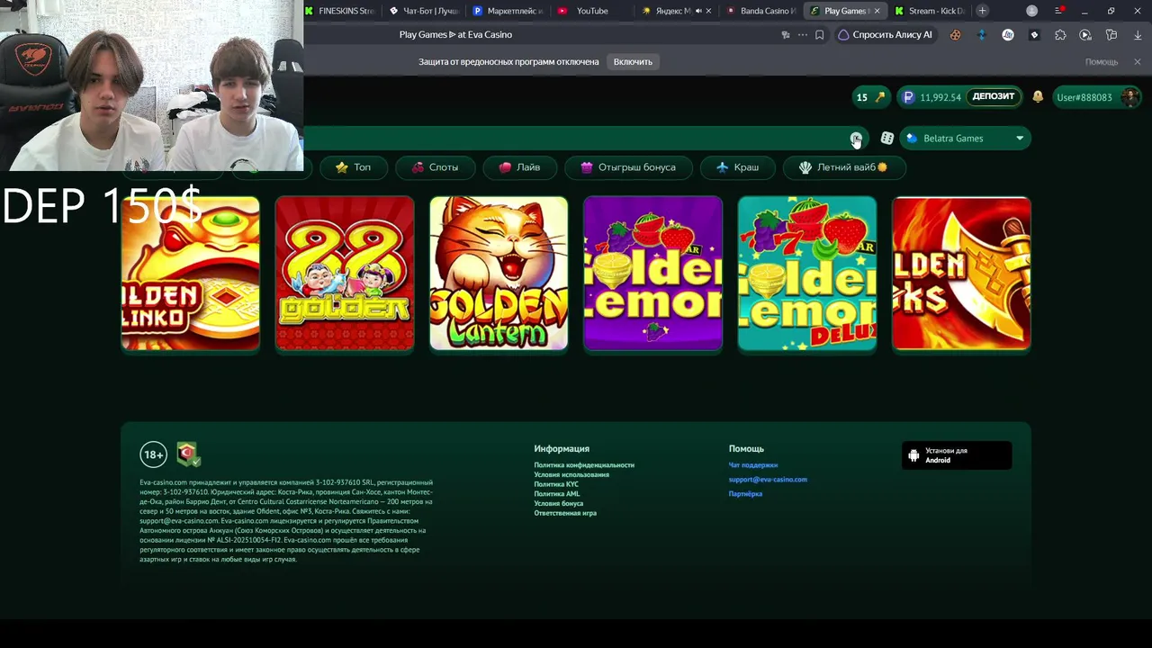
Task: Click the toolbar icon left of Downloads
Action: (x=1111, y=35)
